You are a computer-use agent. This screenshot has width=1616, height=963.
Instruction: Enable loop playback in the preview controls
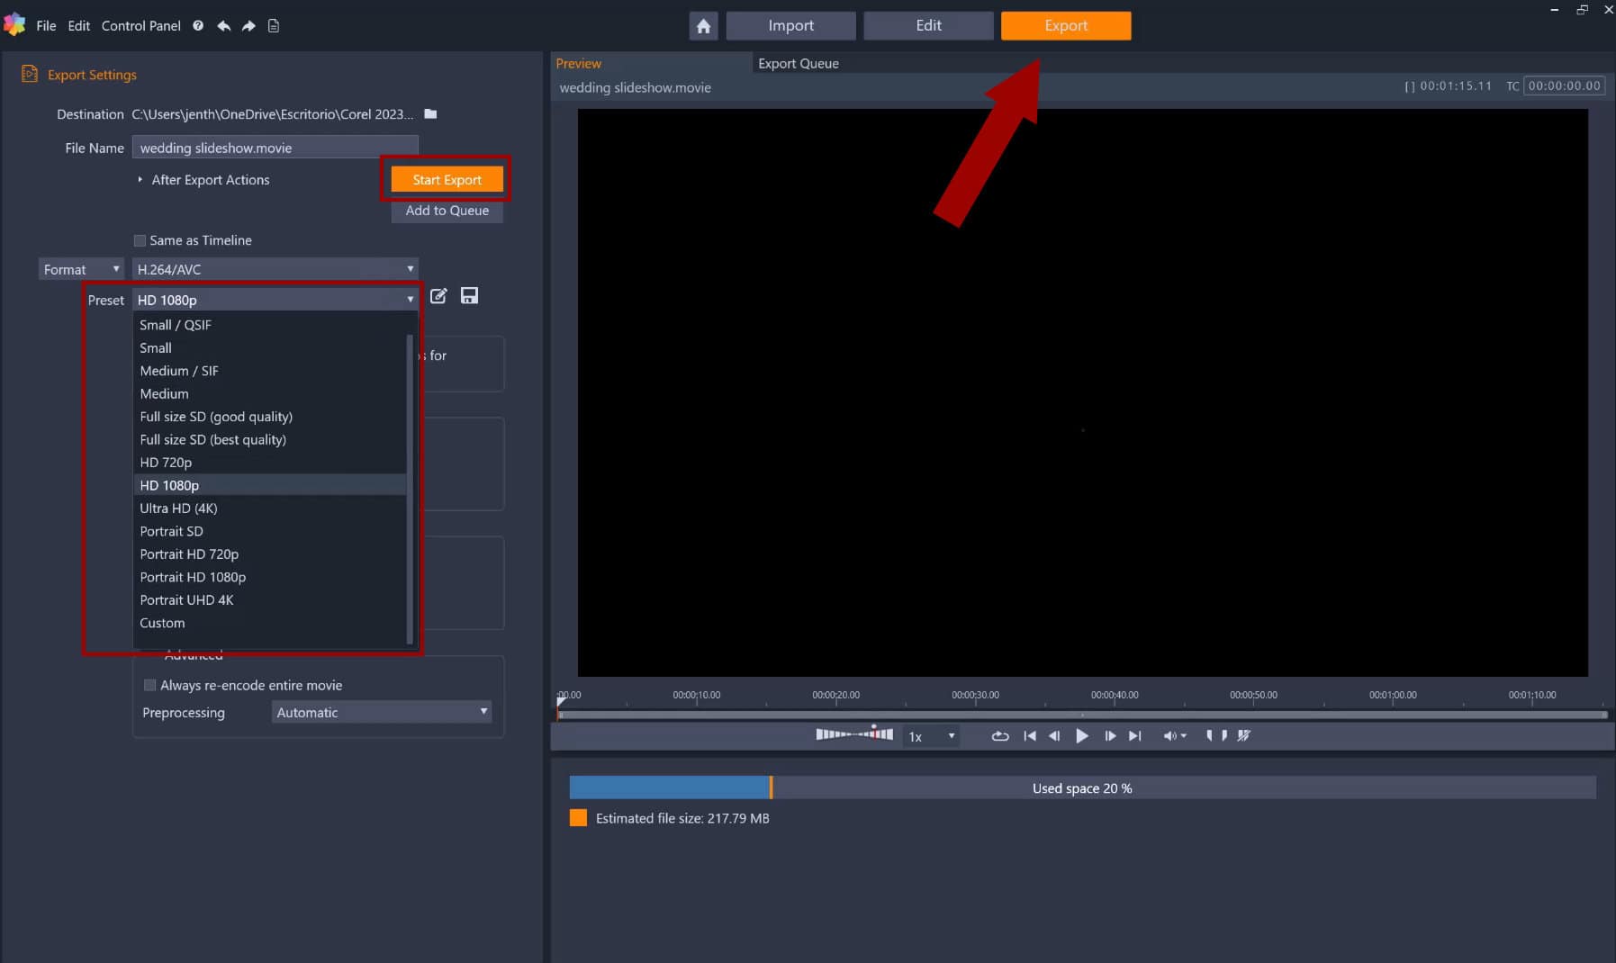(x=999, y=736)
